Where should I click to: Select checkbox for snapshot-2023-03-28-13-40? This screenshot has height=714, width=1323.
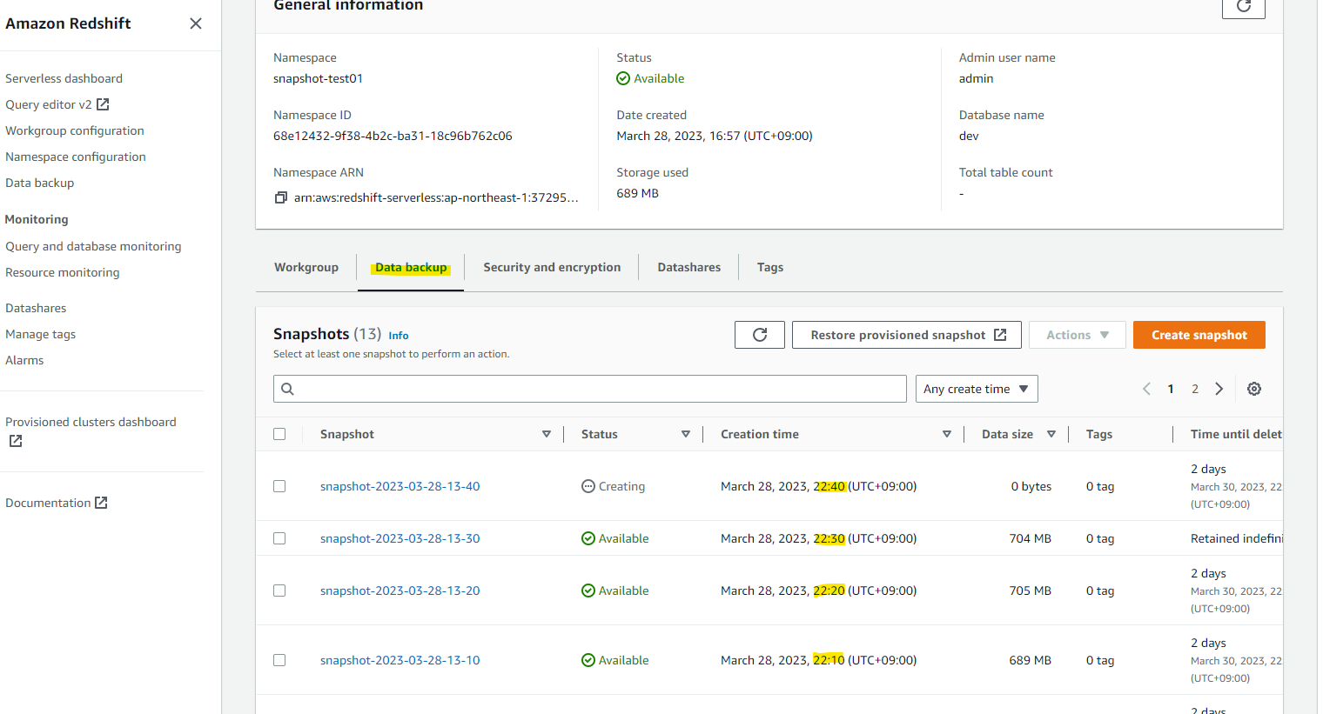point(279,486)
